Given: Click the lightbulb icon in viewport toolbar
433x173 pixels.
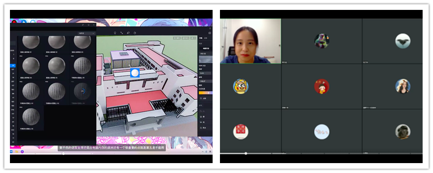Looking at the screenshot, I should (115, 33).
